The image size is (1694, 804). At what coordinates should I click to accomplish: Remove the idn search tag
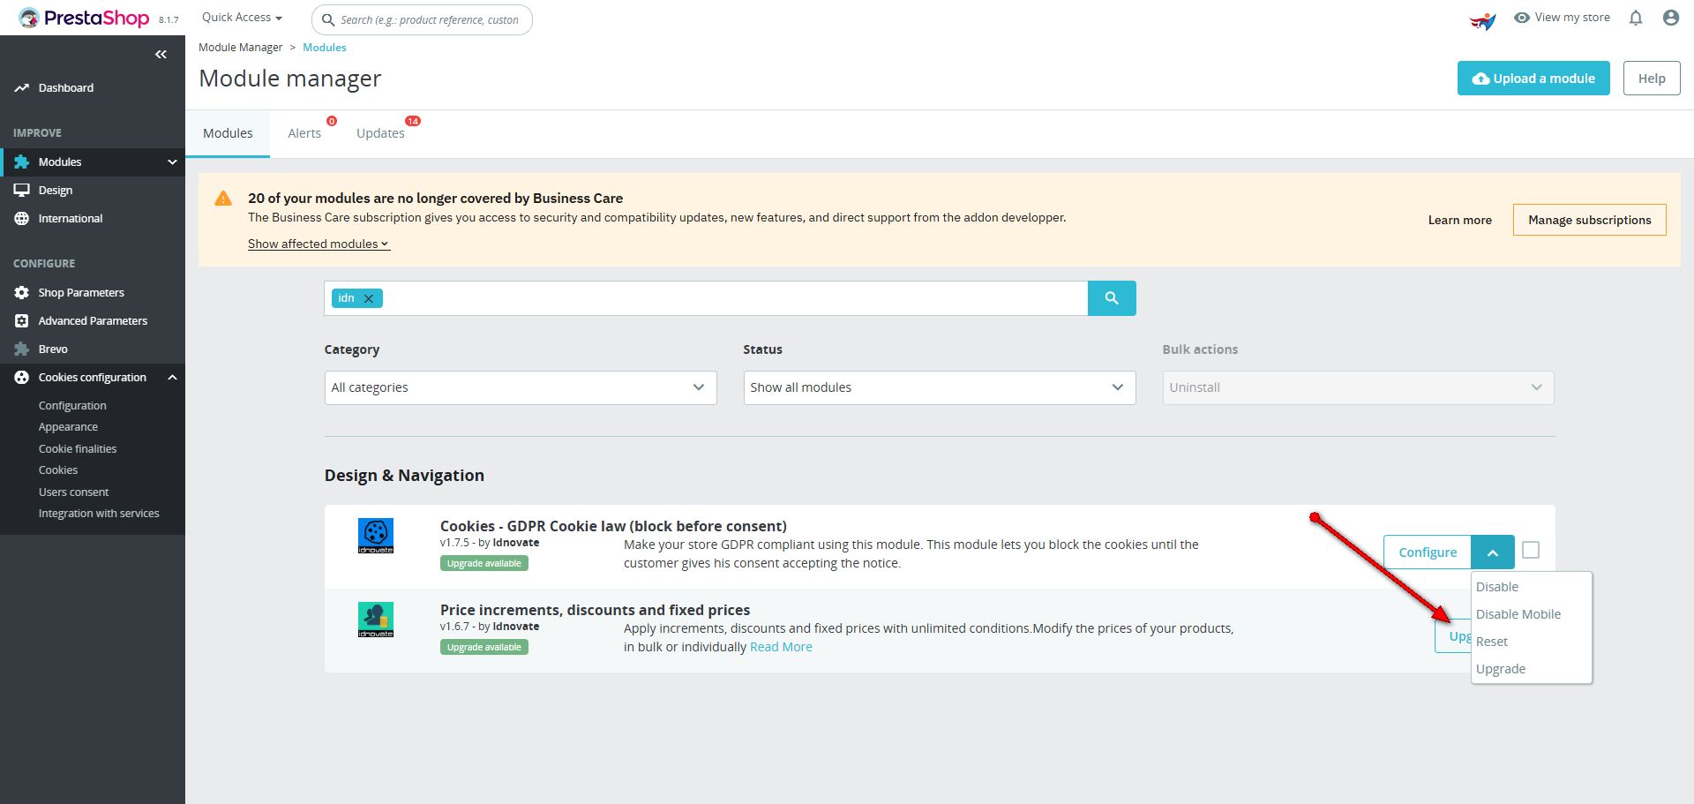[x=369, y=298]
